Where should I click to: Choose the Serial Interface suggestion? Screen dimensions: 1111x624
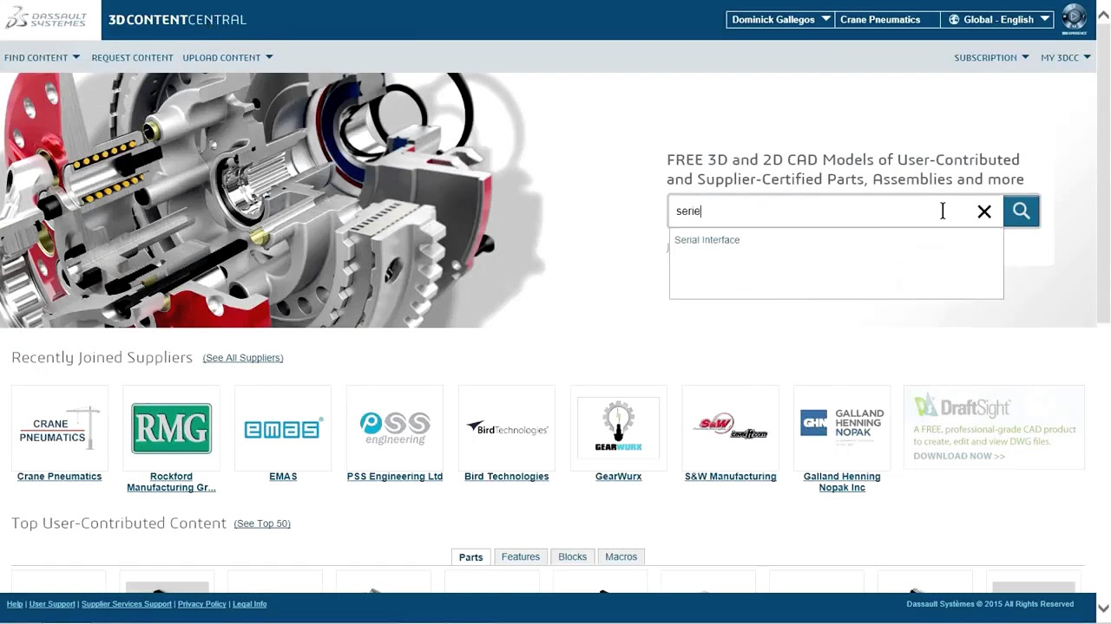click(x=707, y=240)
